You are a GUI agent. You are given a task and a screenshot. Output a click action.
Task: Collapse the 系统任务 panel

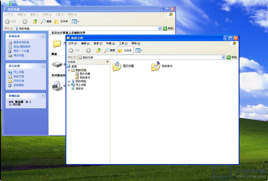pyautogui.click(x=43, y=36)
